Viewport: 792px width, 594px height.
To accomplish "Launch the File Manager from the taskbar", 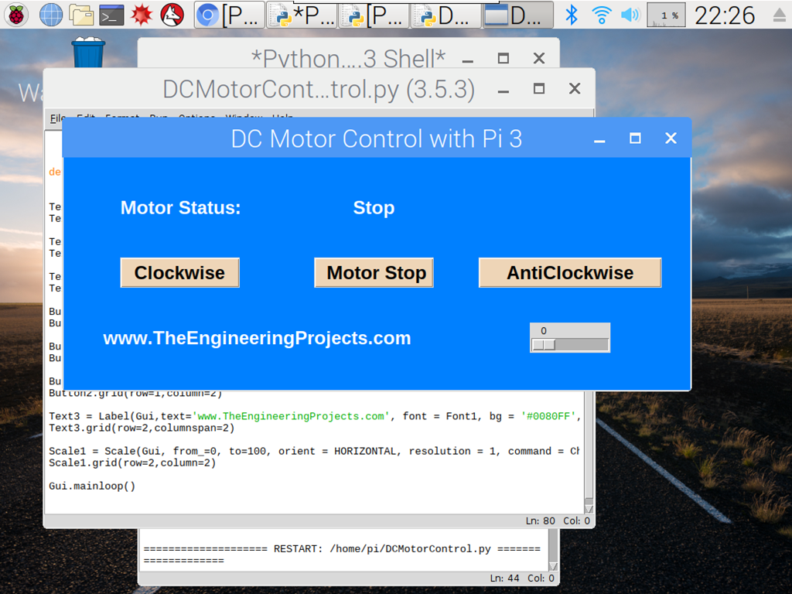I will (81, 14).
